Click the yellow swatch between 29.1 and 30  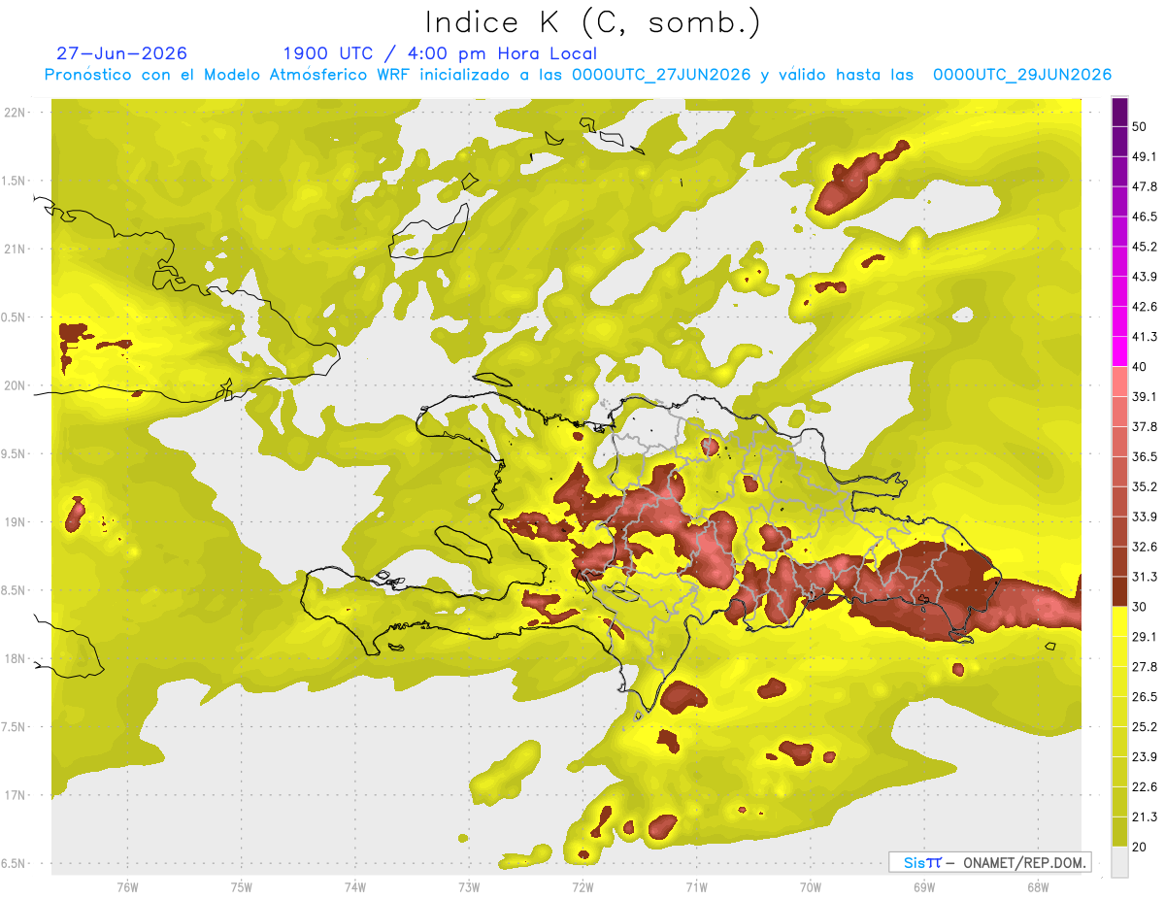(1119, 621)
